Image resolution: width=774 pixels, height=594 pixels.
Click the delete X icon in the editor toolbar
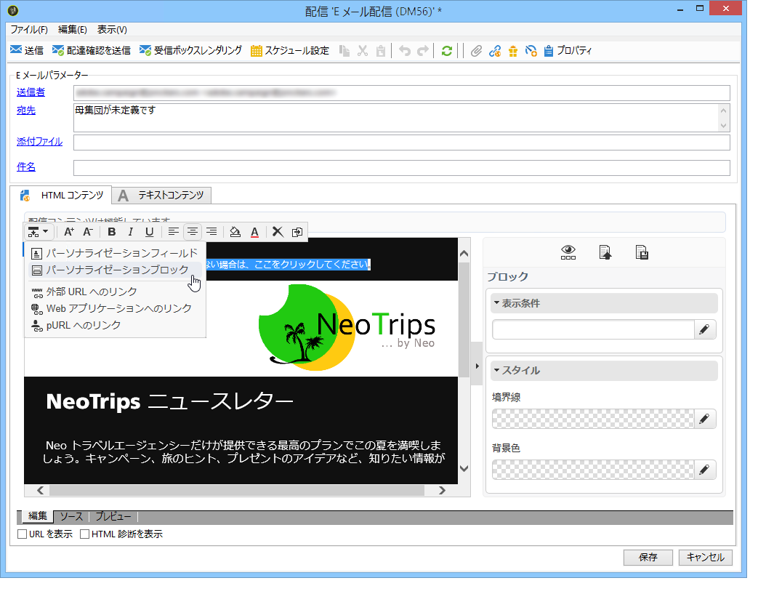[278, 232]
